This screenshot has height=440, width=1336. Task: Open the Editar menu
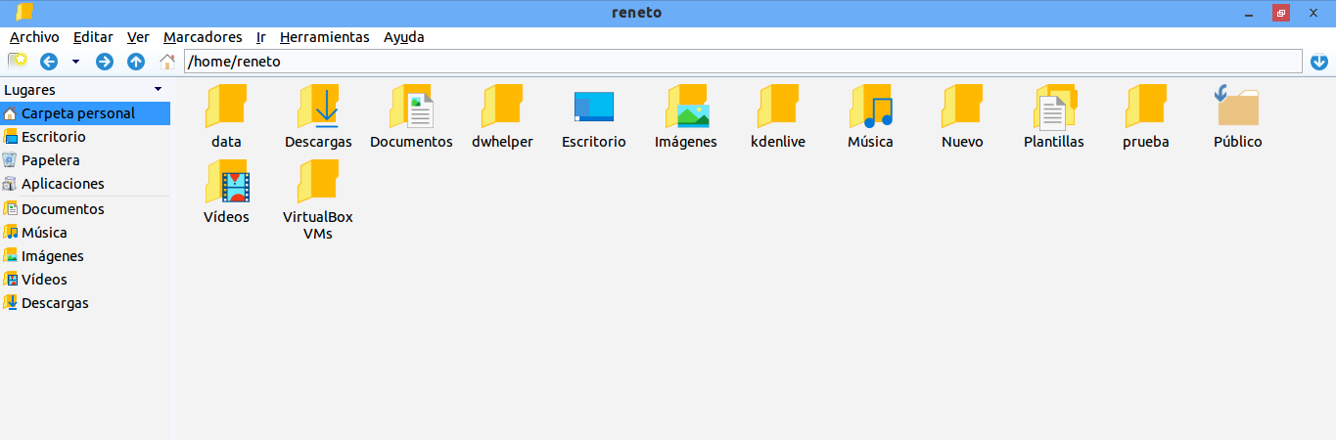pyautogui.click(x=94, y=37)
